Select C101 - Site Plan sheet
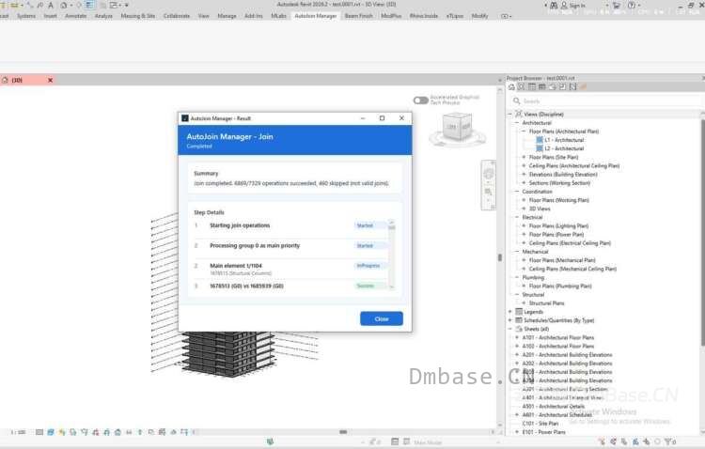 click(540, 424)
